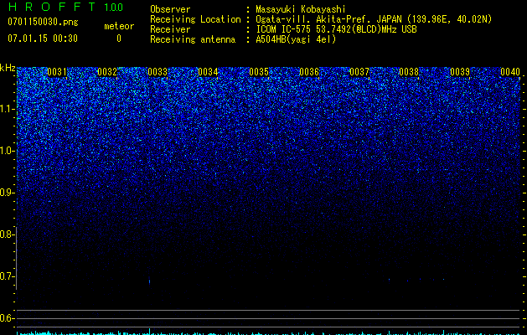Image resolution: width=527 pixels, height=335 pixels.
Task: Click the A504HB(yagi 4el) antenna text
Action: coord(296,39)
